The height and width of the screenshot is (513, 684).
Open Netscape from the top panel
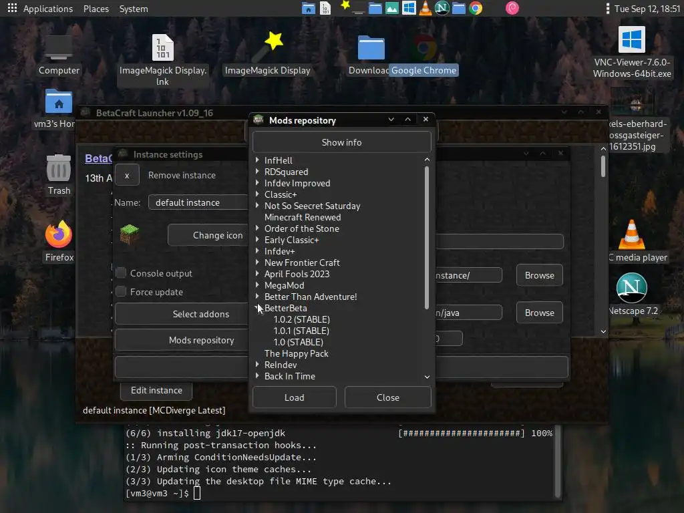click(442, 8)
